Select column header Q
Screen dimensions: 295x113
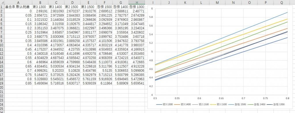click(x=282, y=2)
